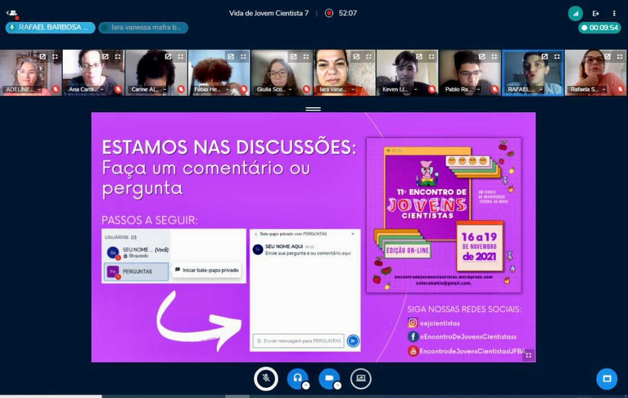Click the RAFAEL BARBOSA talking indicator
This screenshot has width=628, height=398.
click(x=50, y=27)
